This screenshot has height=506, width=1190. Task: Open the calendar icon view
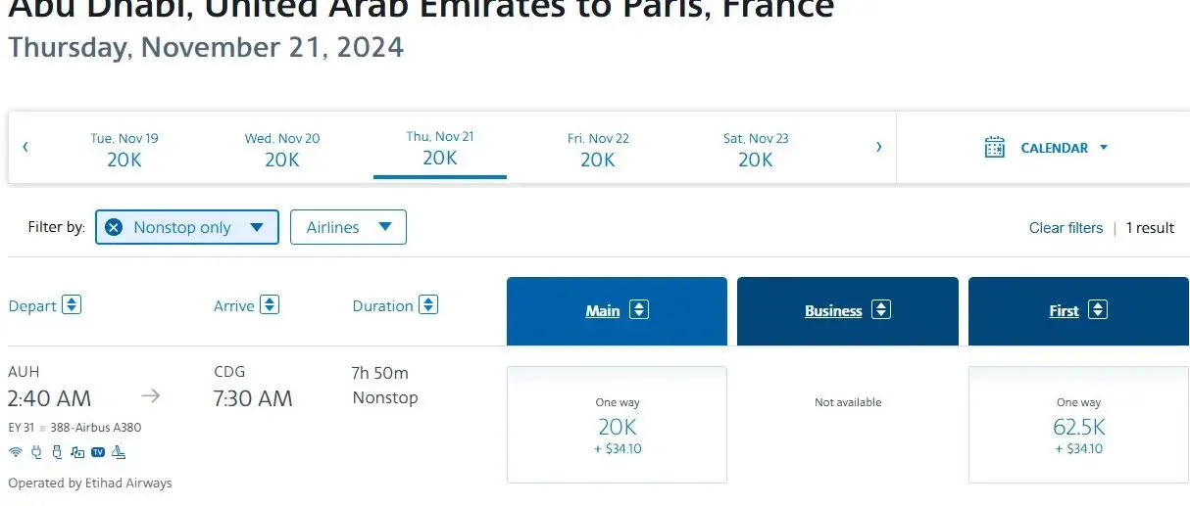[x=995, y=148]
